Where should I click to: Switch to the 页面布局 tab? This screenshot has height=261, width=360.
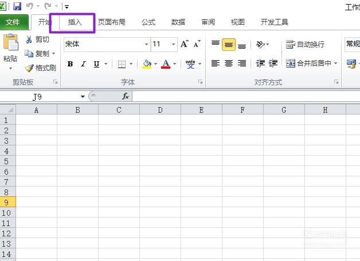point(112,22)
